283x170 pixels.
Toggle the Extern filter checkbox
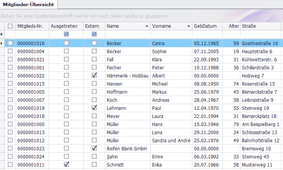(x=94, y=35)
